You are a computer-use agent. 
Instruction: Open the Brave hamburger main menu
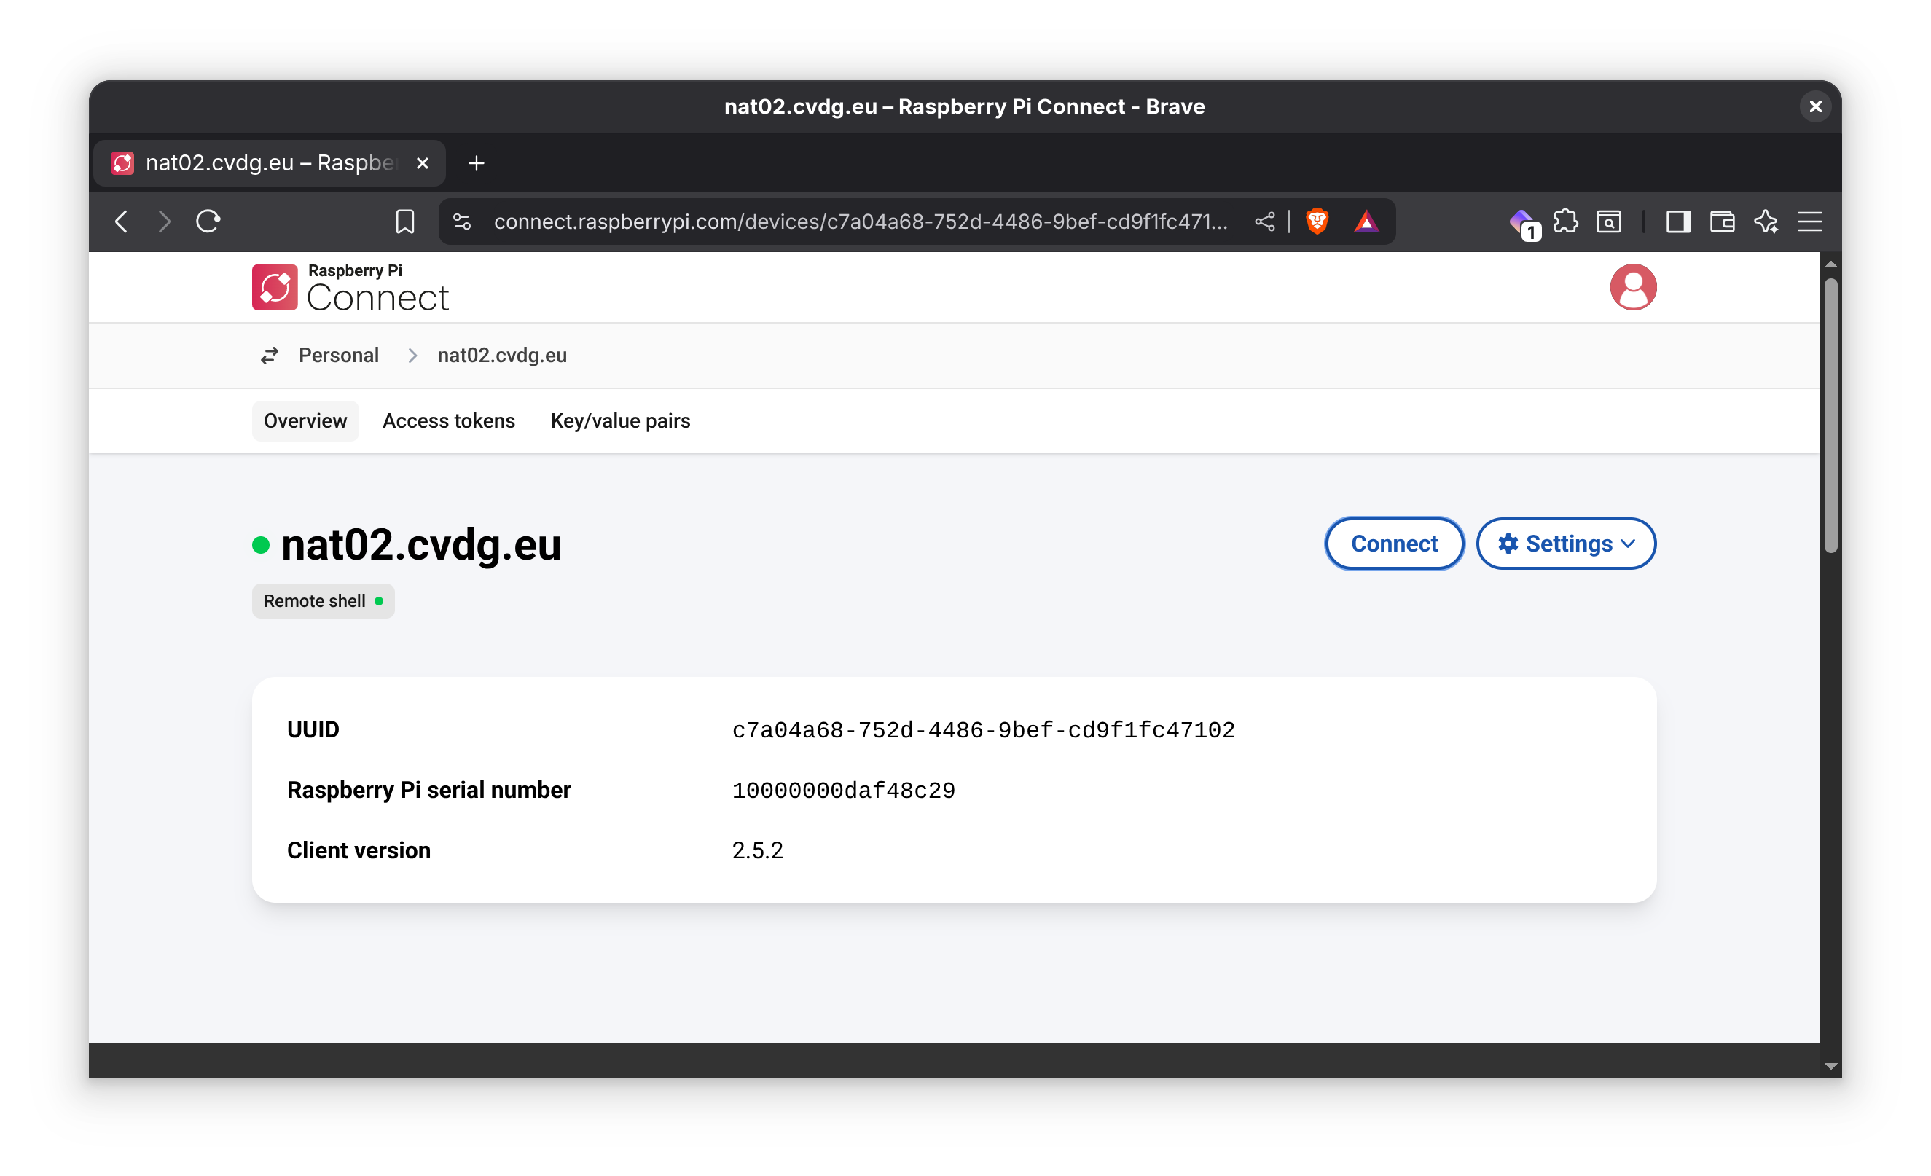coord(1809,222)
